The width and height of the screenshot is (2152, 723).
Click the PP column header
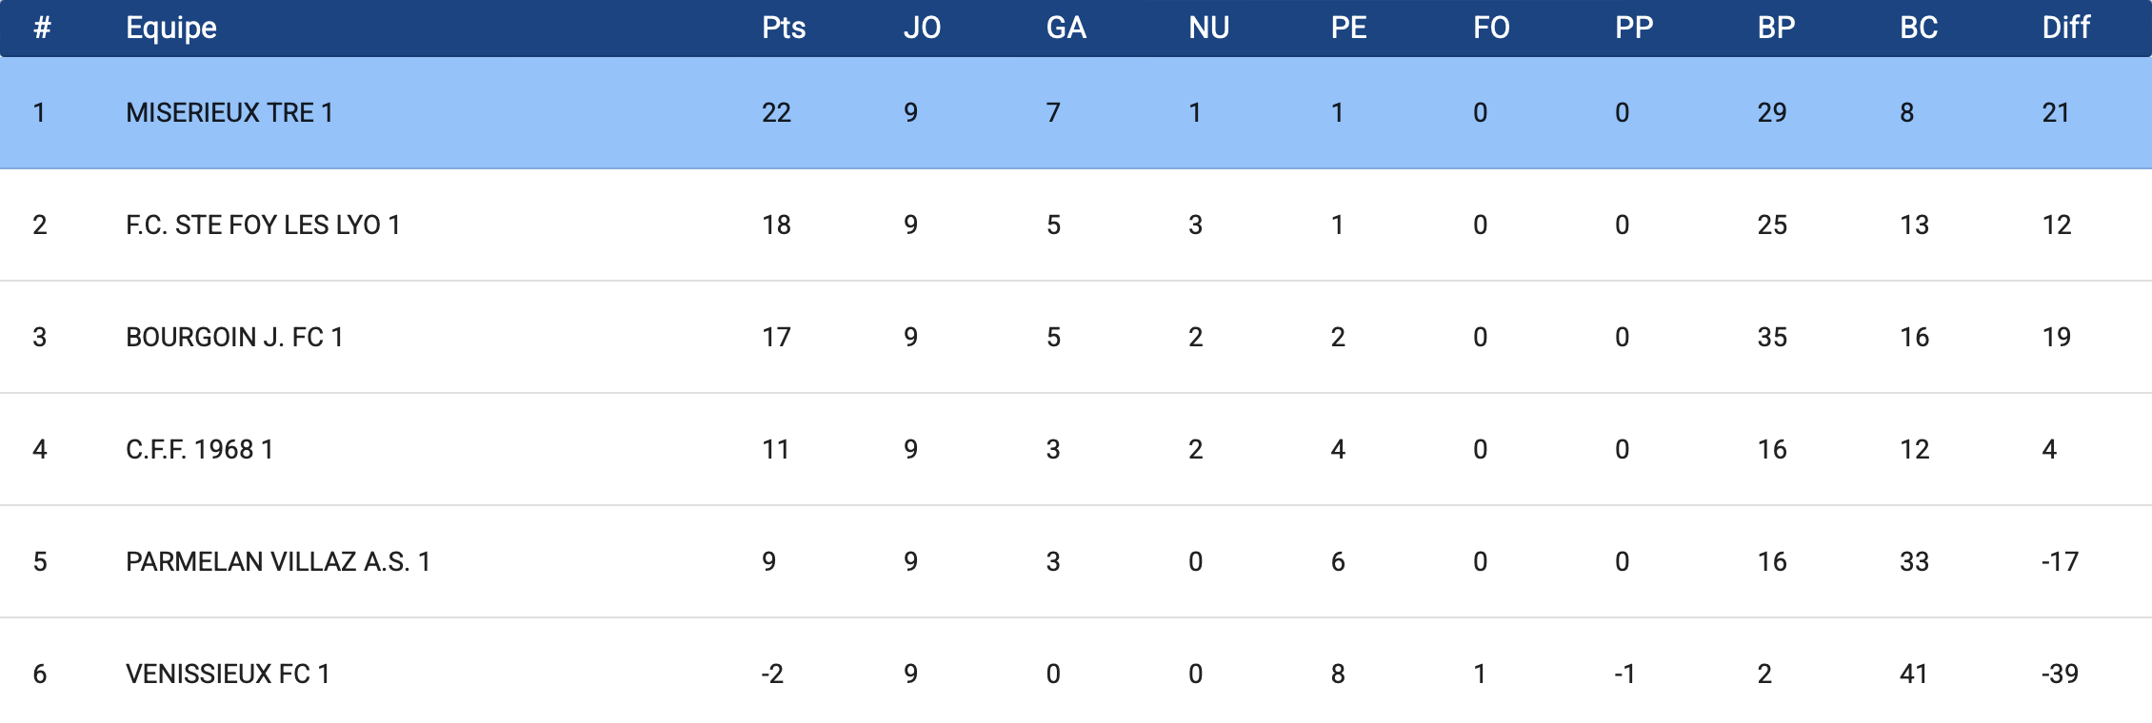click(x=1634, y=28)
